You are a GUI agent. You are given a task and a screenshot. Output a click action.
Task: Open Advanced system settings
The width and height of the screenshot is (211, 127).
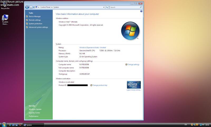click(x=38, y=27)
